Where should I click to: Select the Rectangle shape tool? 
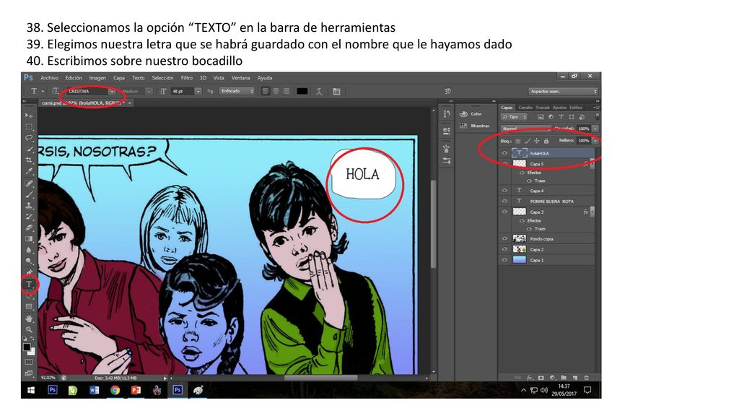click(29, 307)
